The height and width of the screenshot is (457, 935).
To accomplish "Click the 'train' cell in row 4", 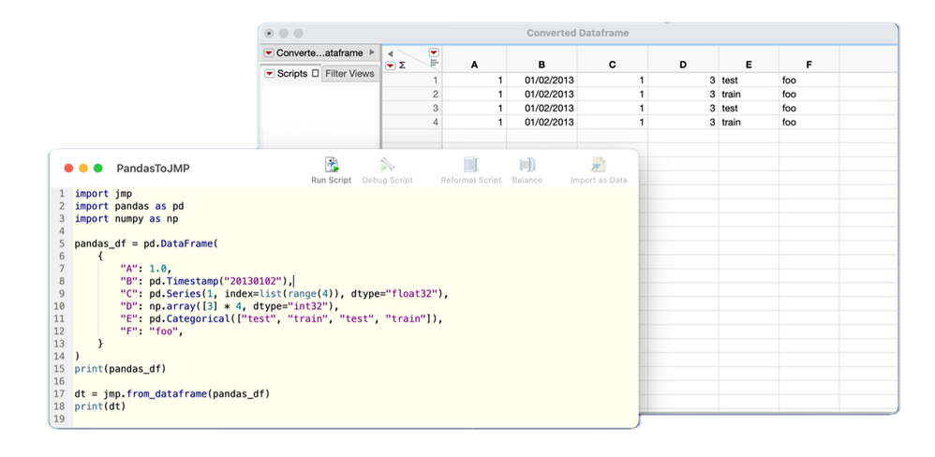I will [749, 122].
